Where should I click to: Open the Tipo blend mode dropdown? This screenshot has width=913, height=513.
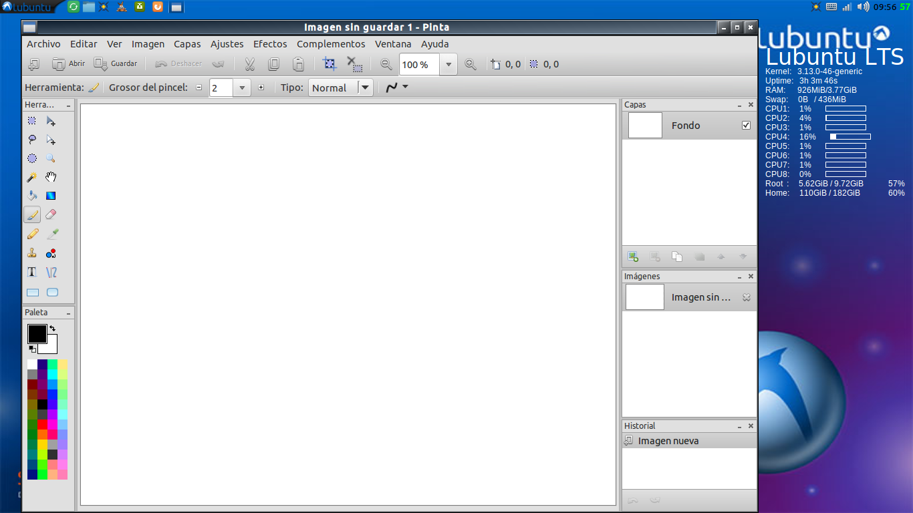(x=365, y=87)
